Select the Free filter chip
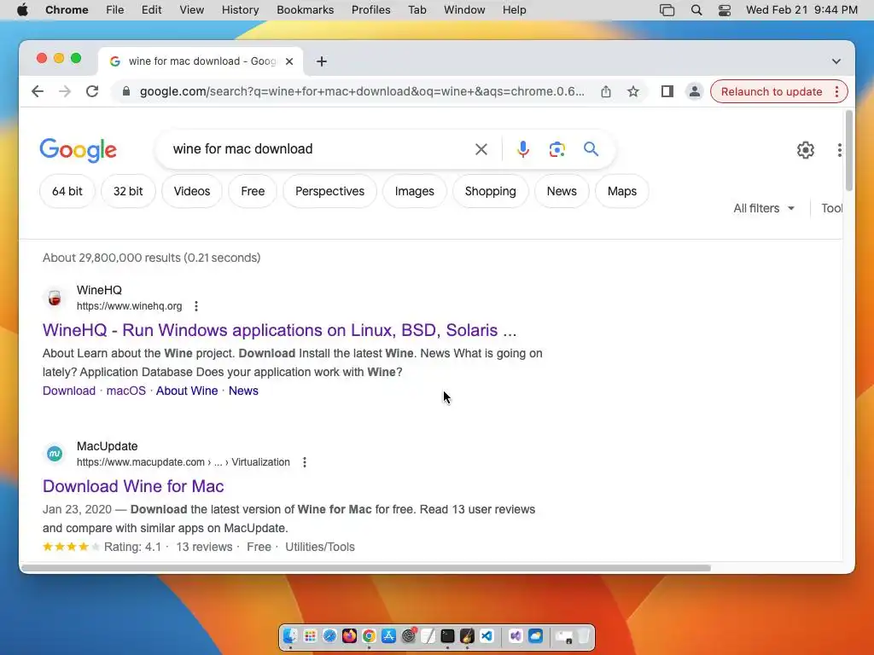The image size is (874, 655). pos(253,191)
